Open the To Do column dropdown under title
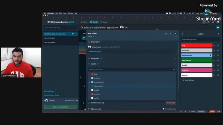223x125 pixels. coord(91,36)
